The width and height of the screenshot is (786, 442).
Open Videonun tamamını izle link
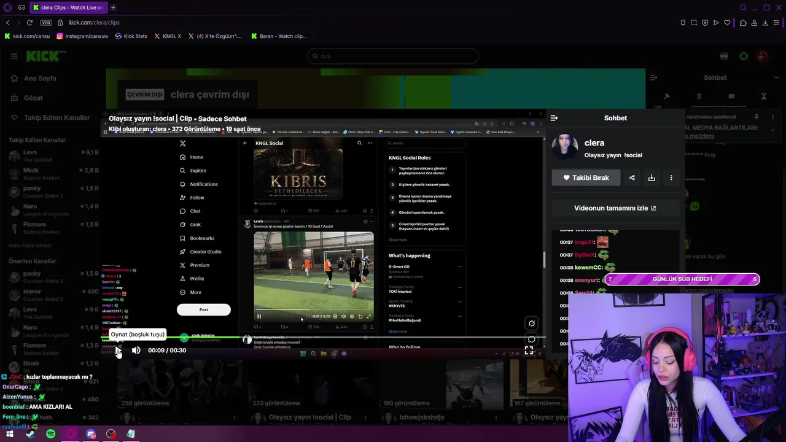[x=615, y=208]
